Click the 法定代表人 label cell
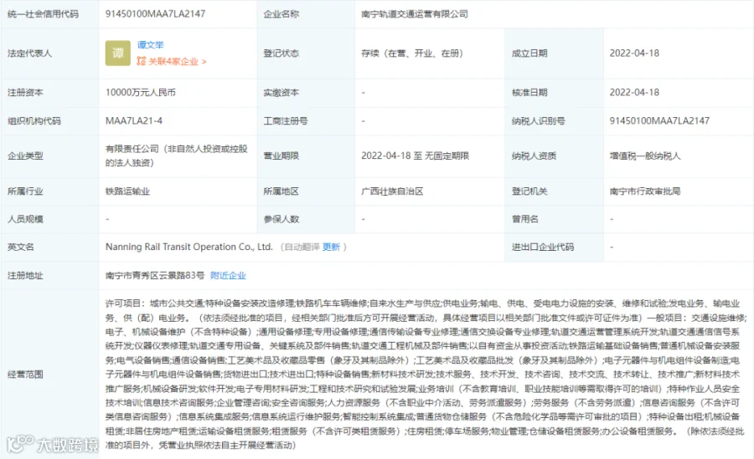This screenshot has height=459, width=754. pos(50,54)
